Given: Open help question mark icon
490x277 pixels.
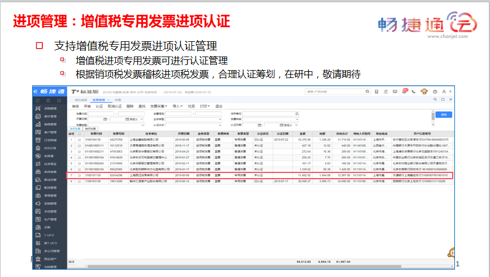Looking at the screenshot, I should pos(435,92).
